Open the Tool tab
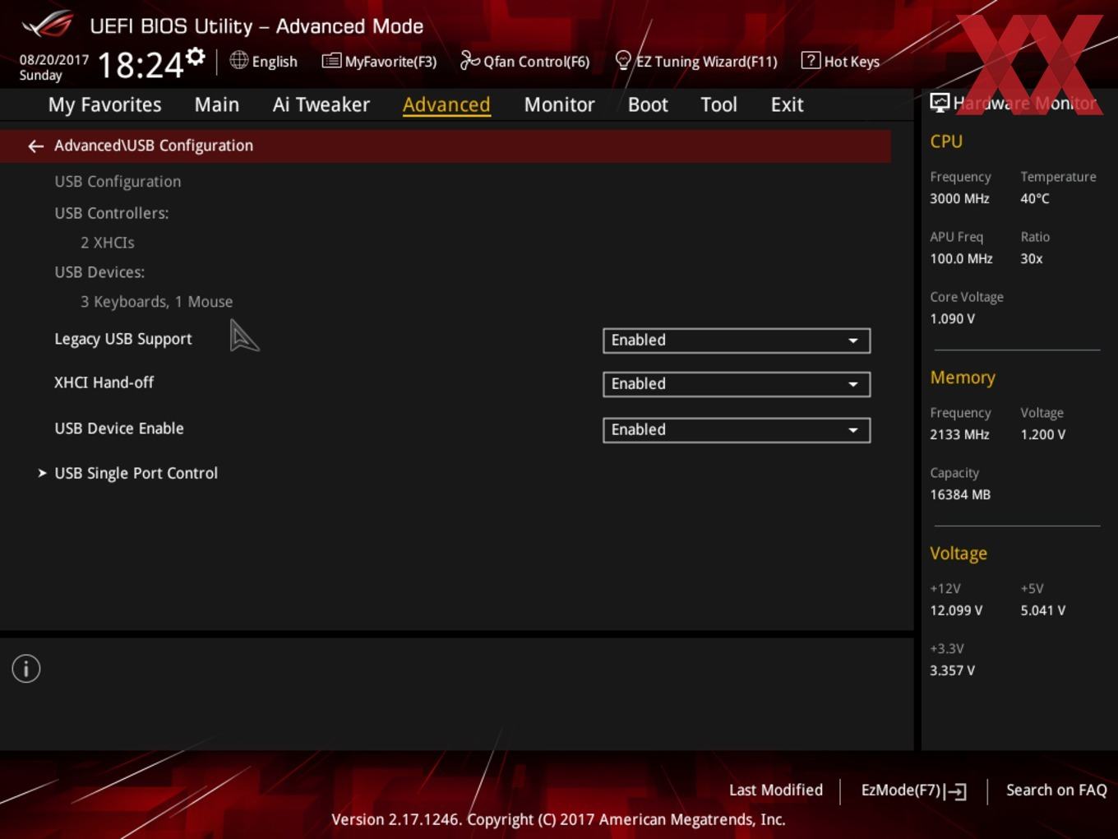The height and width of the screenshot is (839, 1118). click(719, 104)
